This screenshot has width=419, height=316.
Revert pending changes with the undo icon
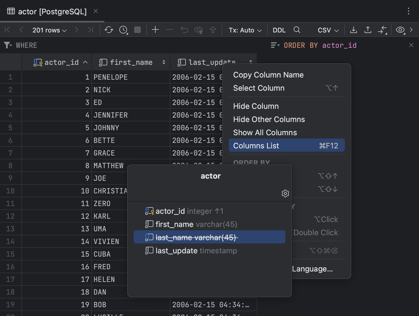tap(184, 30)
